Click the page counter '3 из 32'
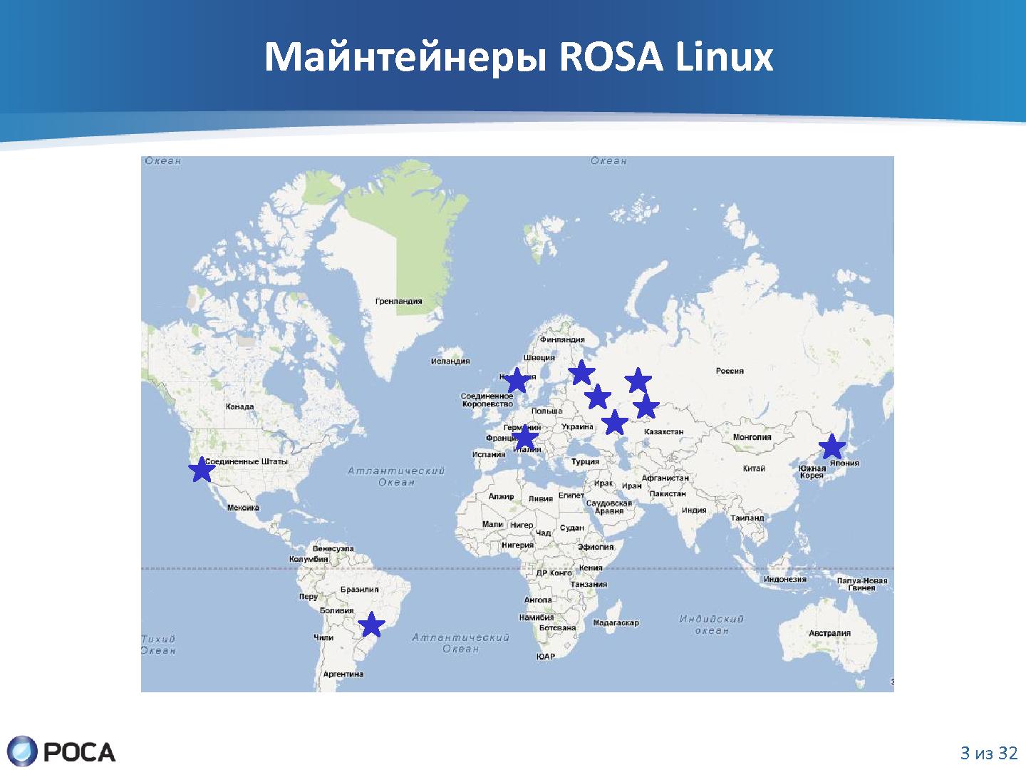 pos(989,753)
